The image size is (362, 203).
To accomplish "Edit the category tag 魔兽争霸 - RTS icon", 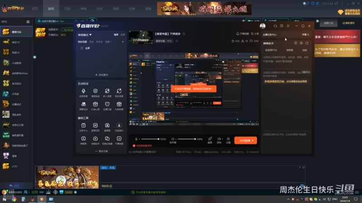I will (177, 41).
